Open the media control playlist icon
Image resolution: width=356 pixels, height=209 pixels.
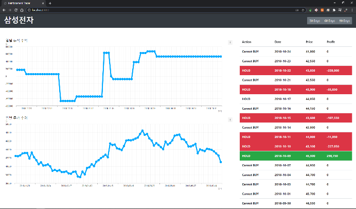coord(340,10)
